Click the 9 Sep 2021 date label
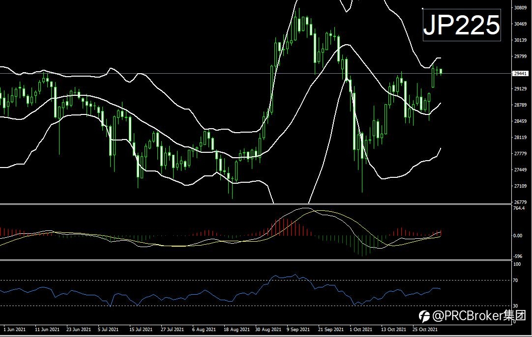 (298, 329)
